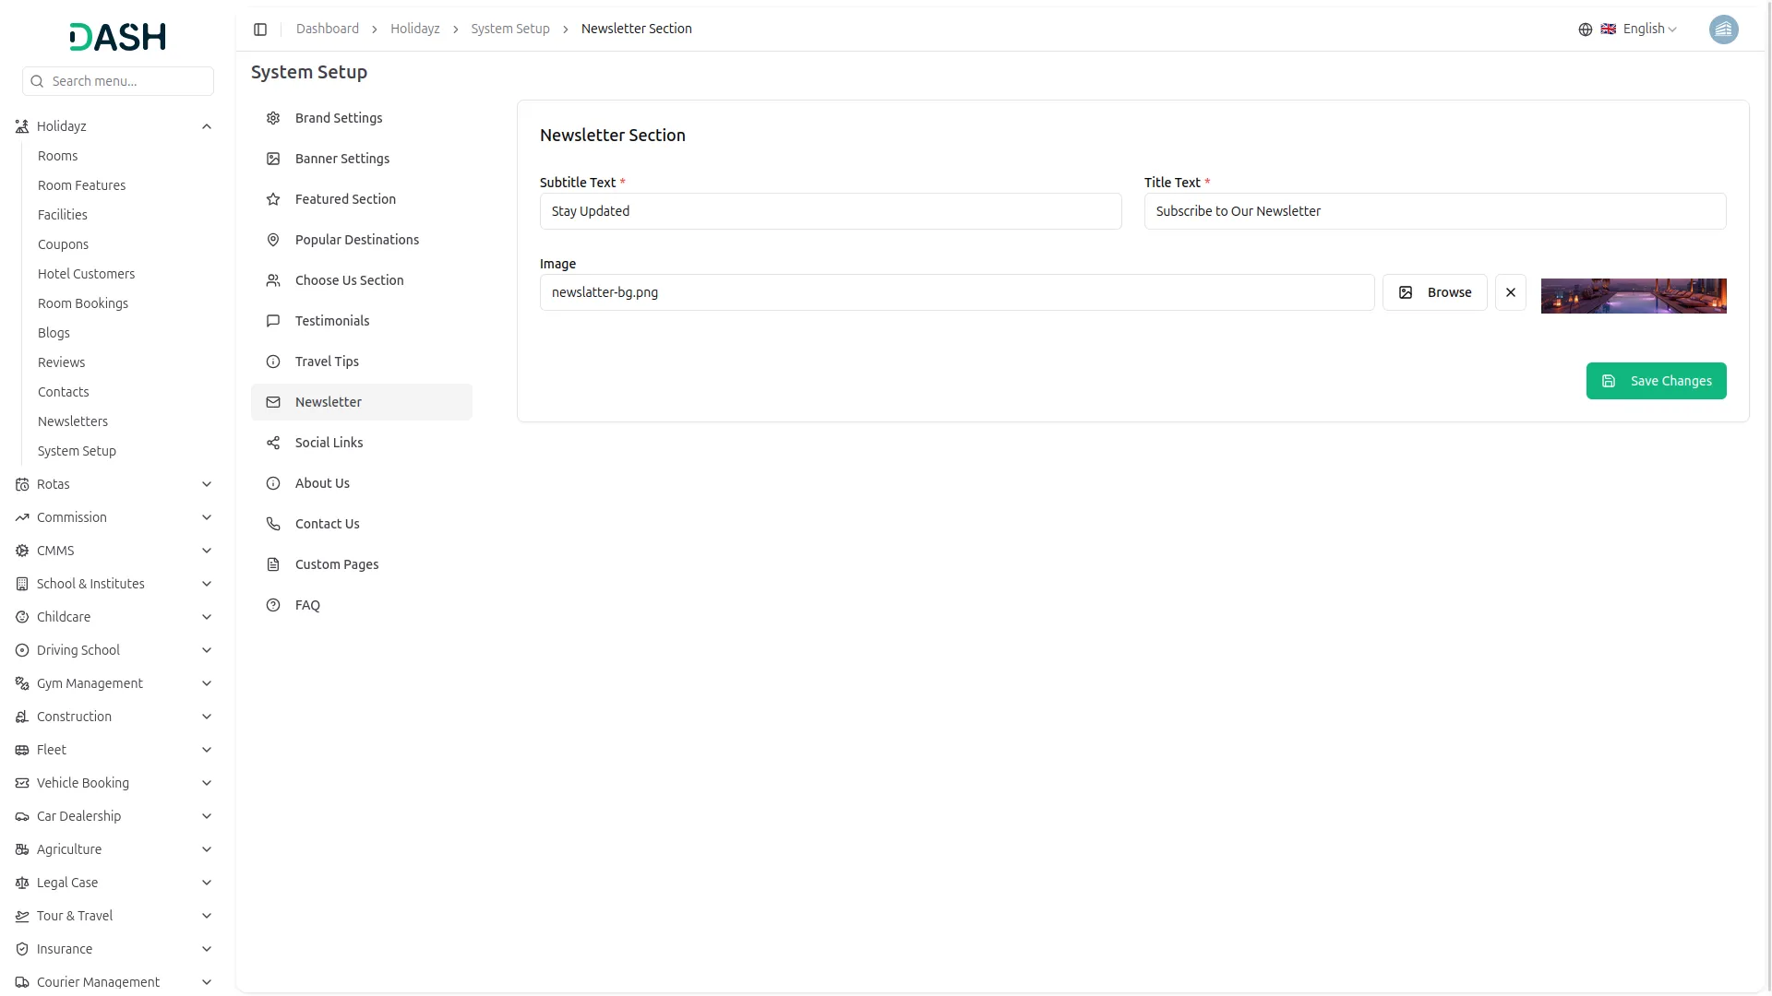Click the Save Changes button
Screen dimensions: 1772x996
point(1656,381)
